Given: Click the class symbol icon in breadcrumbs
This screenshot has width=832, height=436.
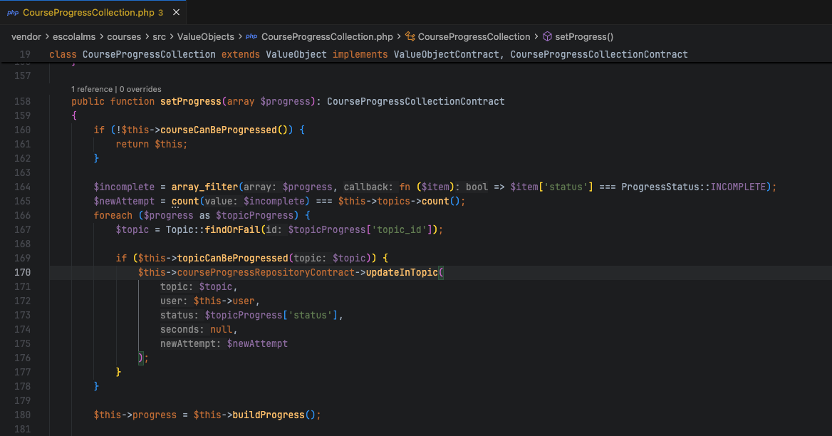Looking at the screenshot, I should [410, 36].
